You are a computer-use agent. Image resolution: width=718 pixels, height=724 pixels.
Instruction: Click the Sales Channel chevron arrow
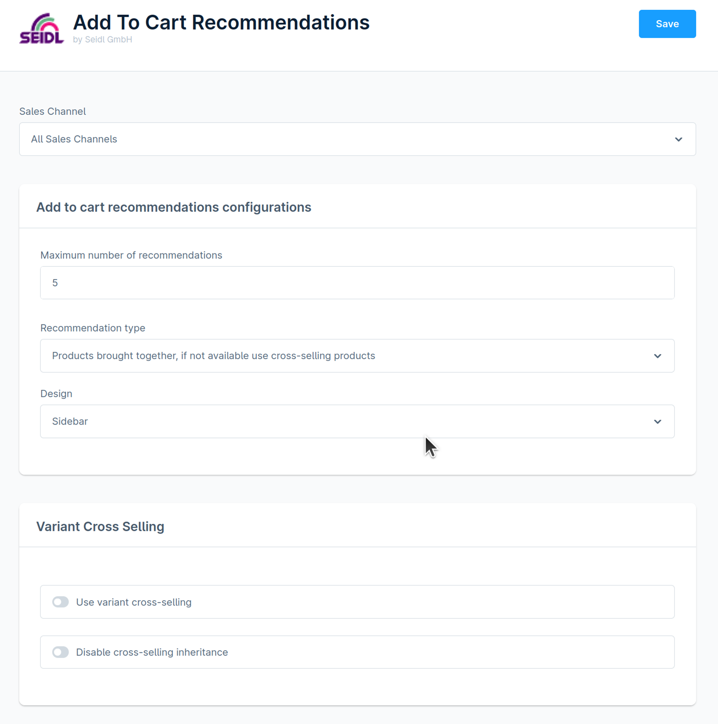[678, 140]
